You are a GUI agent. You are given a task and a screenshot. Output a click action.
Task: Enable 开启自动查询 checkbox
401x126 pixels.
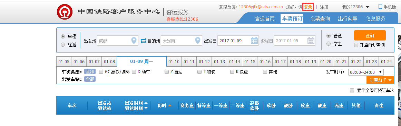(356, 45)
